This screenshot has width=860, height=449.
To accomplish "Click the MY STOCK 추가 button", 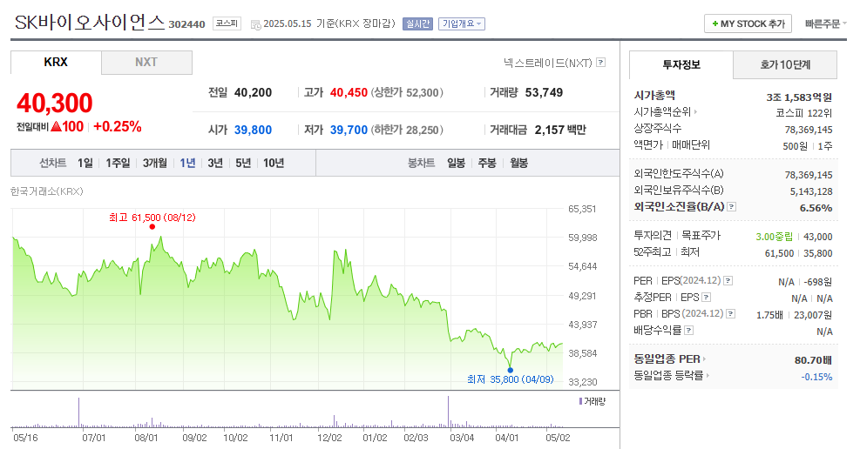I will click(x=748, y=24).
